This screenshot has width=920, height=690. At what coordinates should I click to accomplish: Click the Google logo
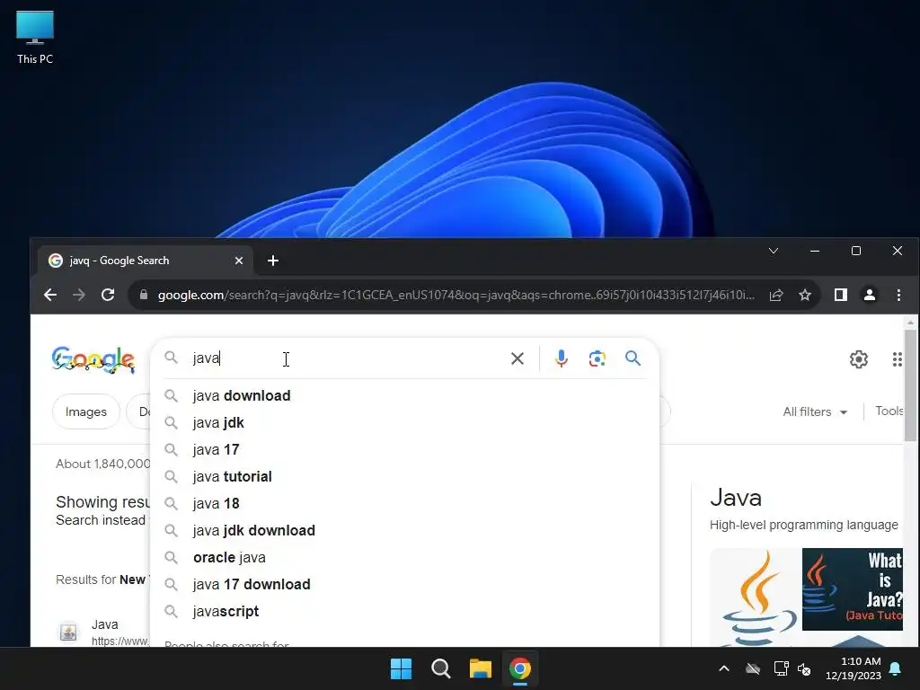coord(93,359)
